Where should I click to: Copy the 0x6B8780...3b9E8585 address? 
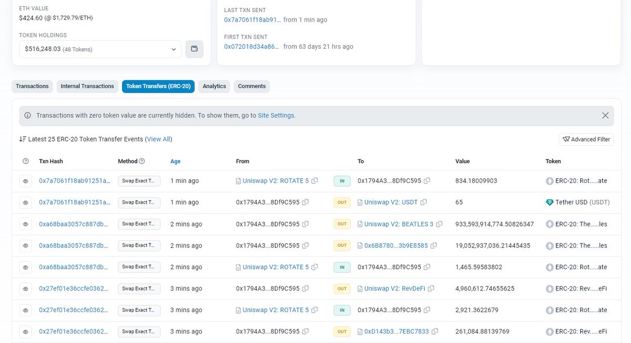pyautogui.click(x=434, y=245)
